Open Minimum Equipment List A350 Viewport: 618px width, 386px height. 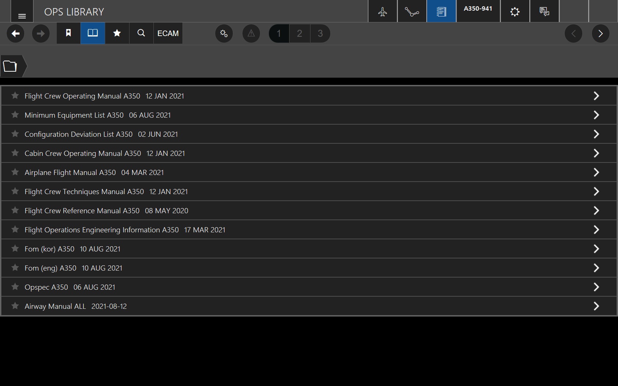point(309,115)
